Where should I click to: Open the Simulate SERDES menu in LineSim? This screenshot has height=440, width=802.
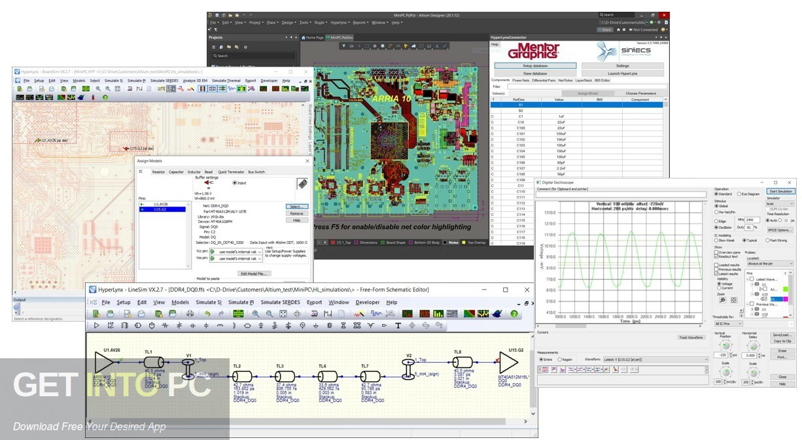click(280, 302)
